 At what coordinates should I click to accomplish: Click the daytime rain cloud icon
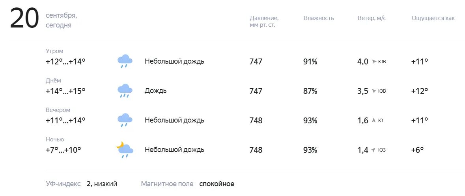tap(125, 91)
